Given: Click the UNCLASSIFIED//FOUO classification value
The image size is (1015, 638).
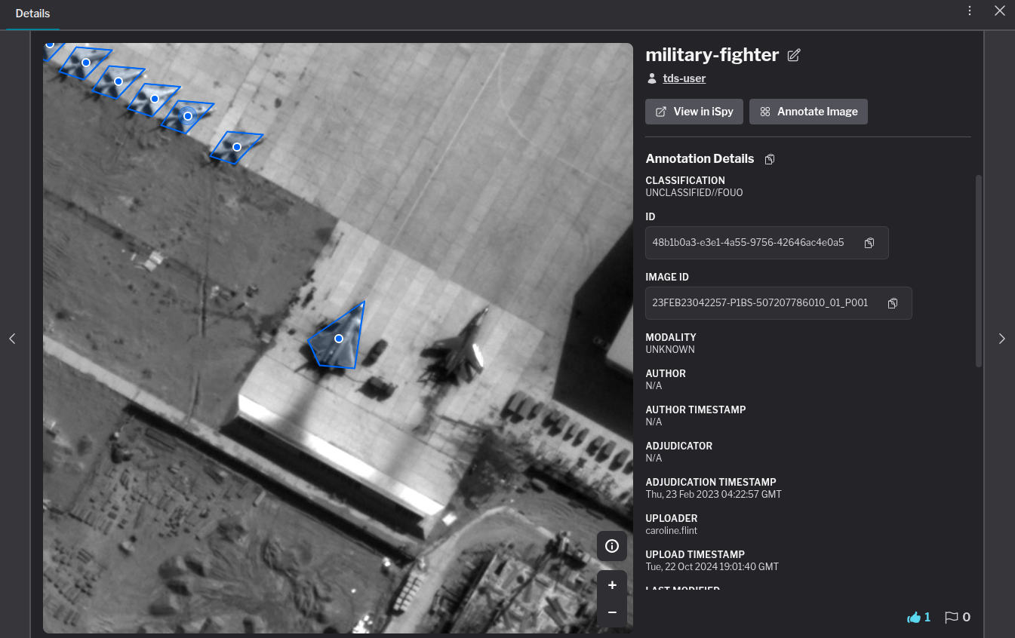Looking at the screenshot, I should 694,193.
